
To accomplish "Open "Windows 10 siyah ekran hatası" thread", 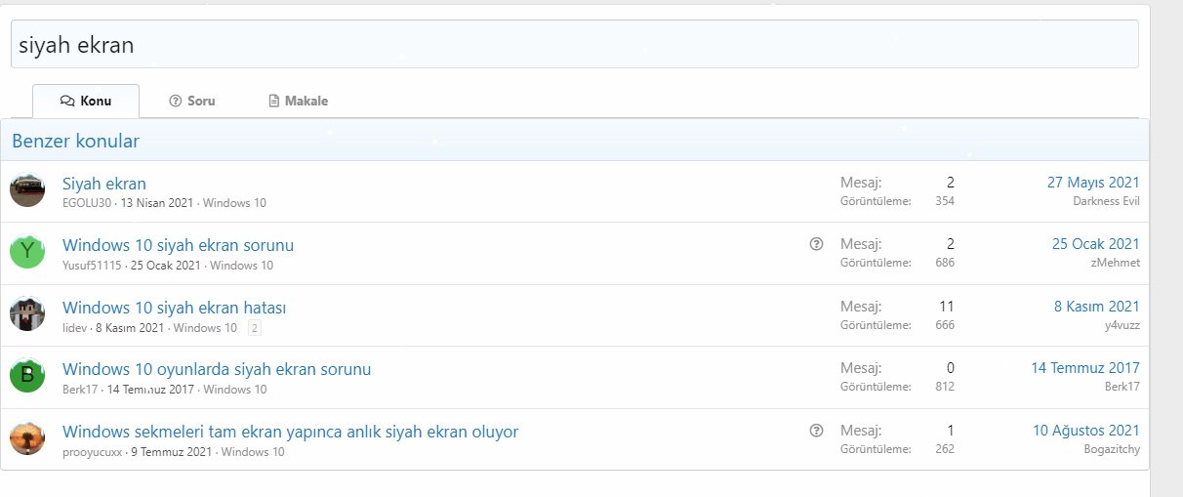I will click(x=174, y=308).
